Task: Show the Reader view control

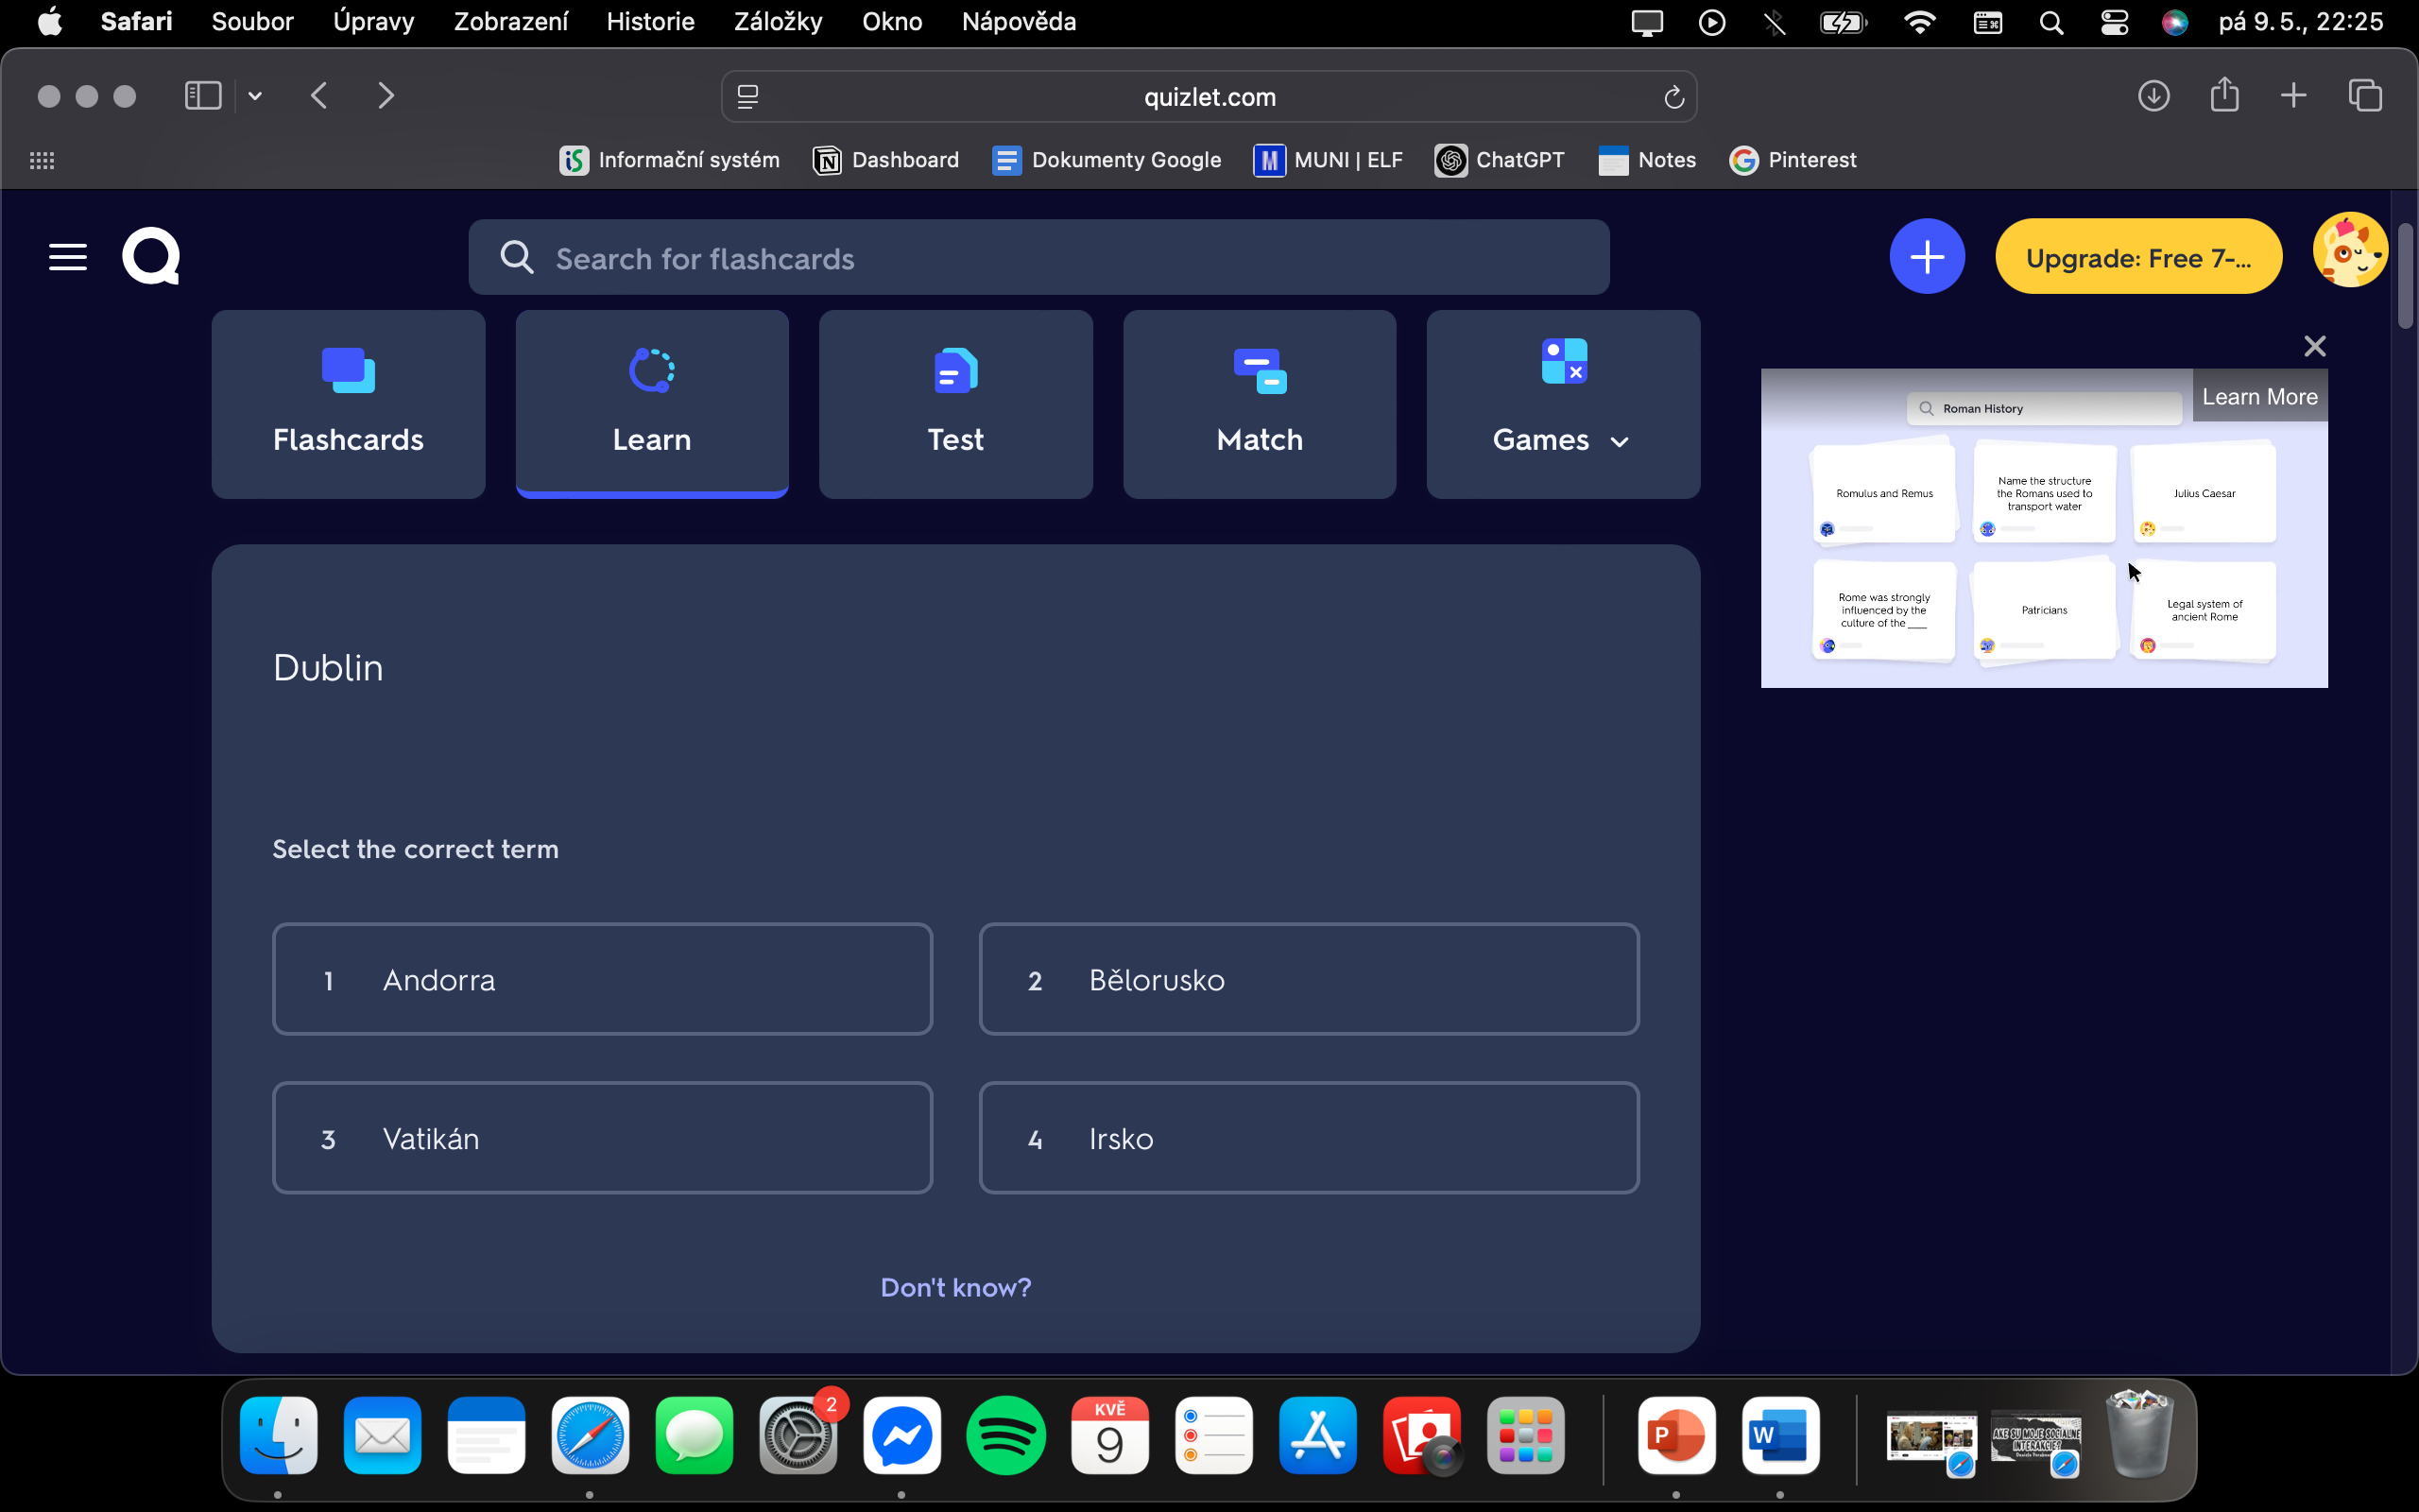Action: (x=746, y=96)
